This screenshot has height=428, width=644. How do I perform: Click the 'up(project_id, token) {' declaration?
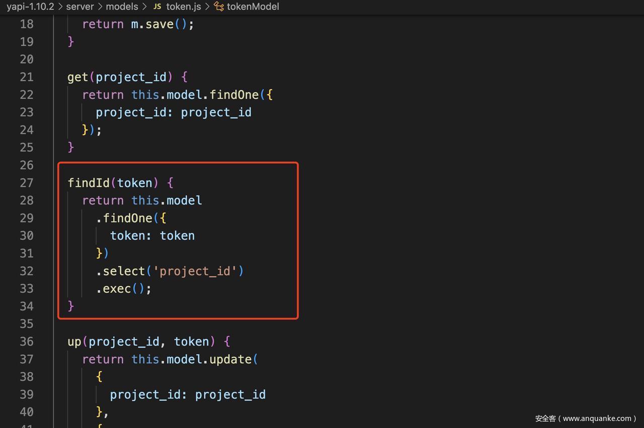click(149, 342)
